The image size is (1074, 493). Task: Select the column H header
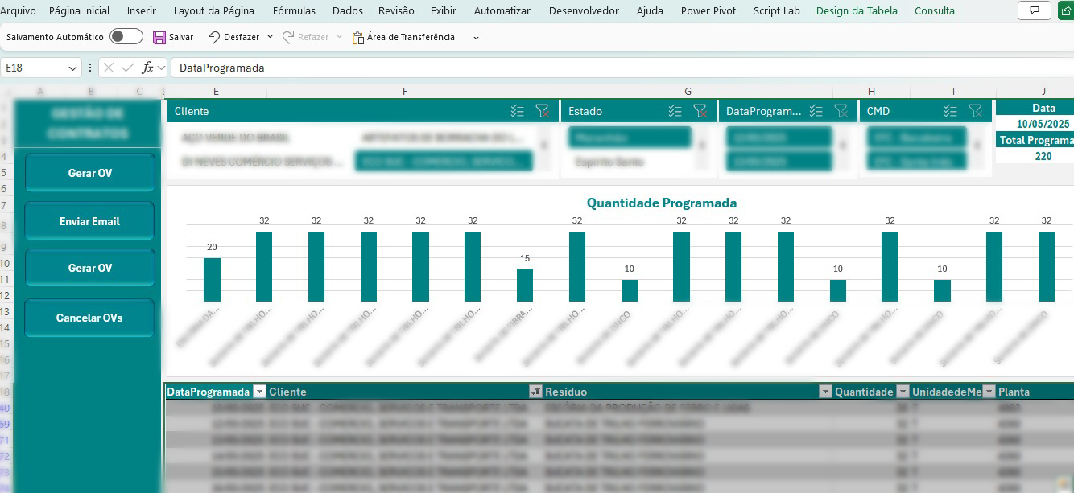(872, 92)
